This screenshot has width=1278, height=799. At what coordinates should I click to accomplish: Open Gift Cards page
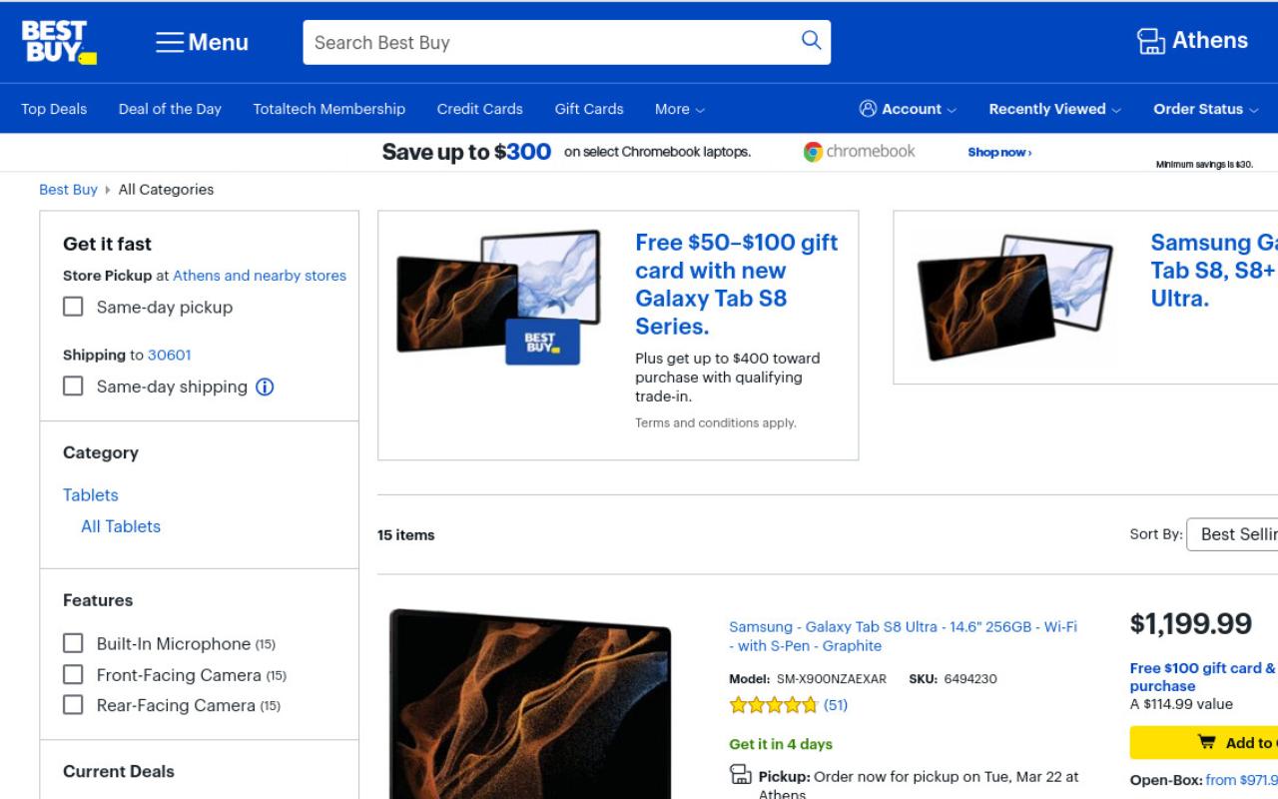tap(589, 109)
